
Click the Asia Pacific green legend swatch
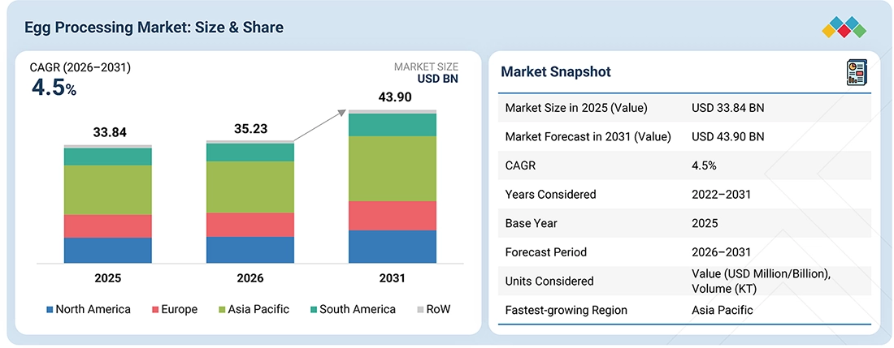click(222, 310)
